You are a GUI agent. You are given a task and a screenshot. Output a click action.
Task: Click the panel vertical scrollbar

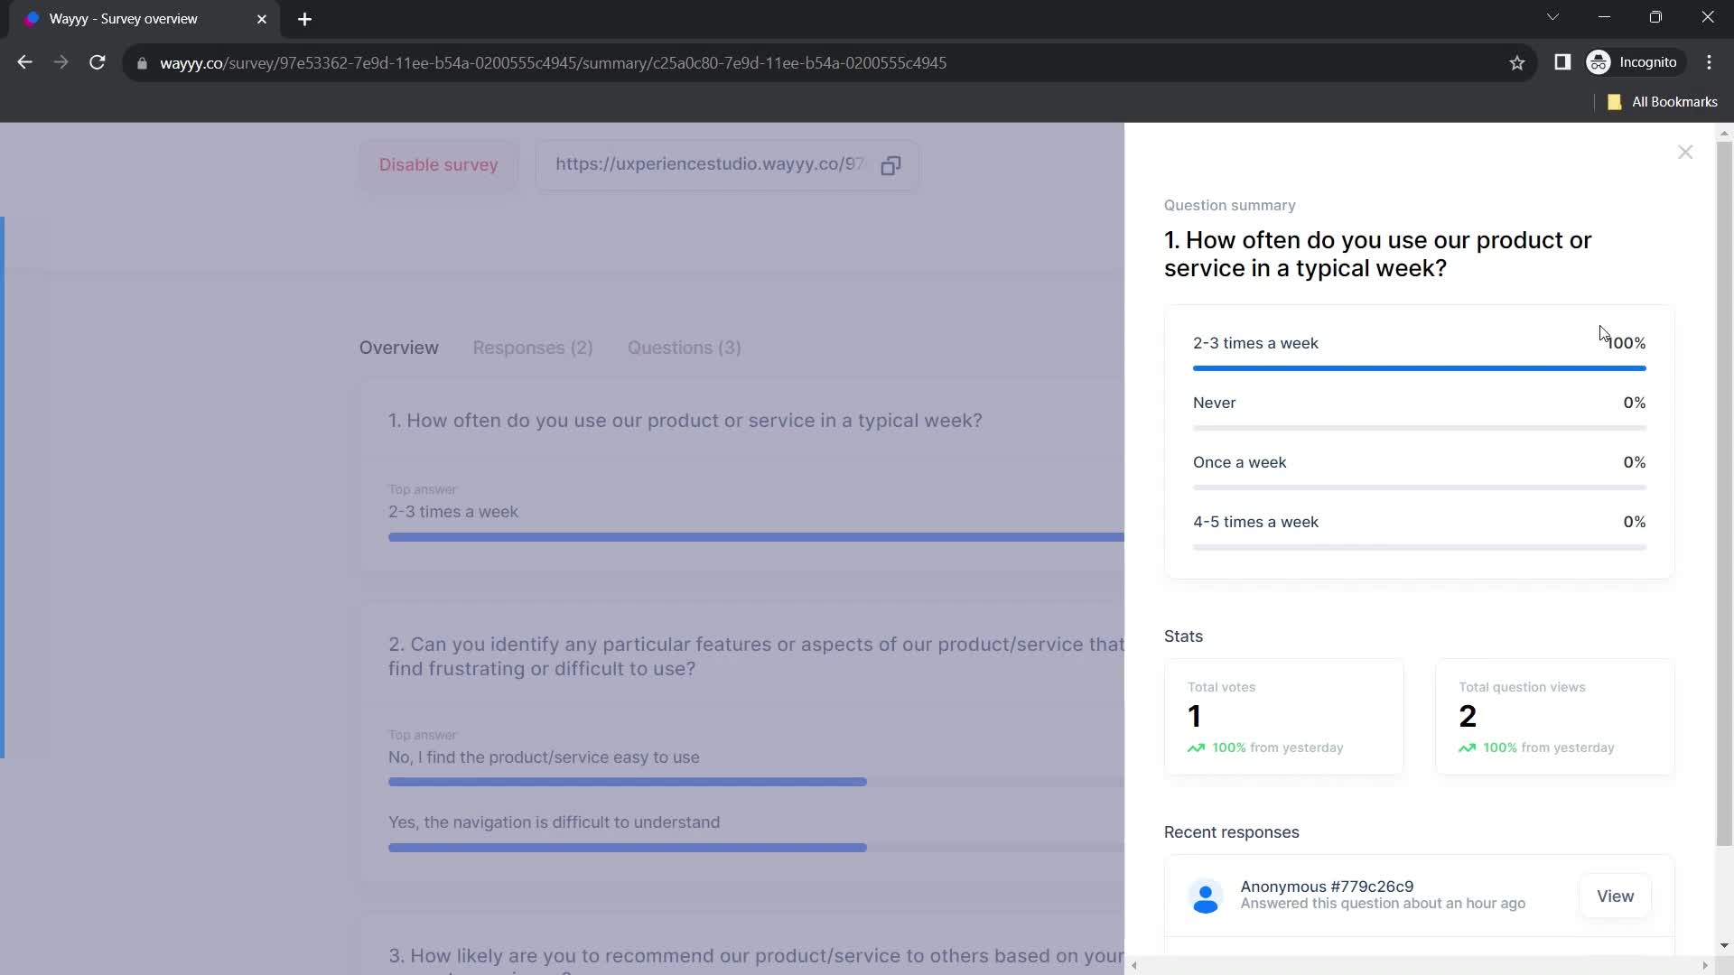click(1724, 492)
